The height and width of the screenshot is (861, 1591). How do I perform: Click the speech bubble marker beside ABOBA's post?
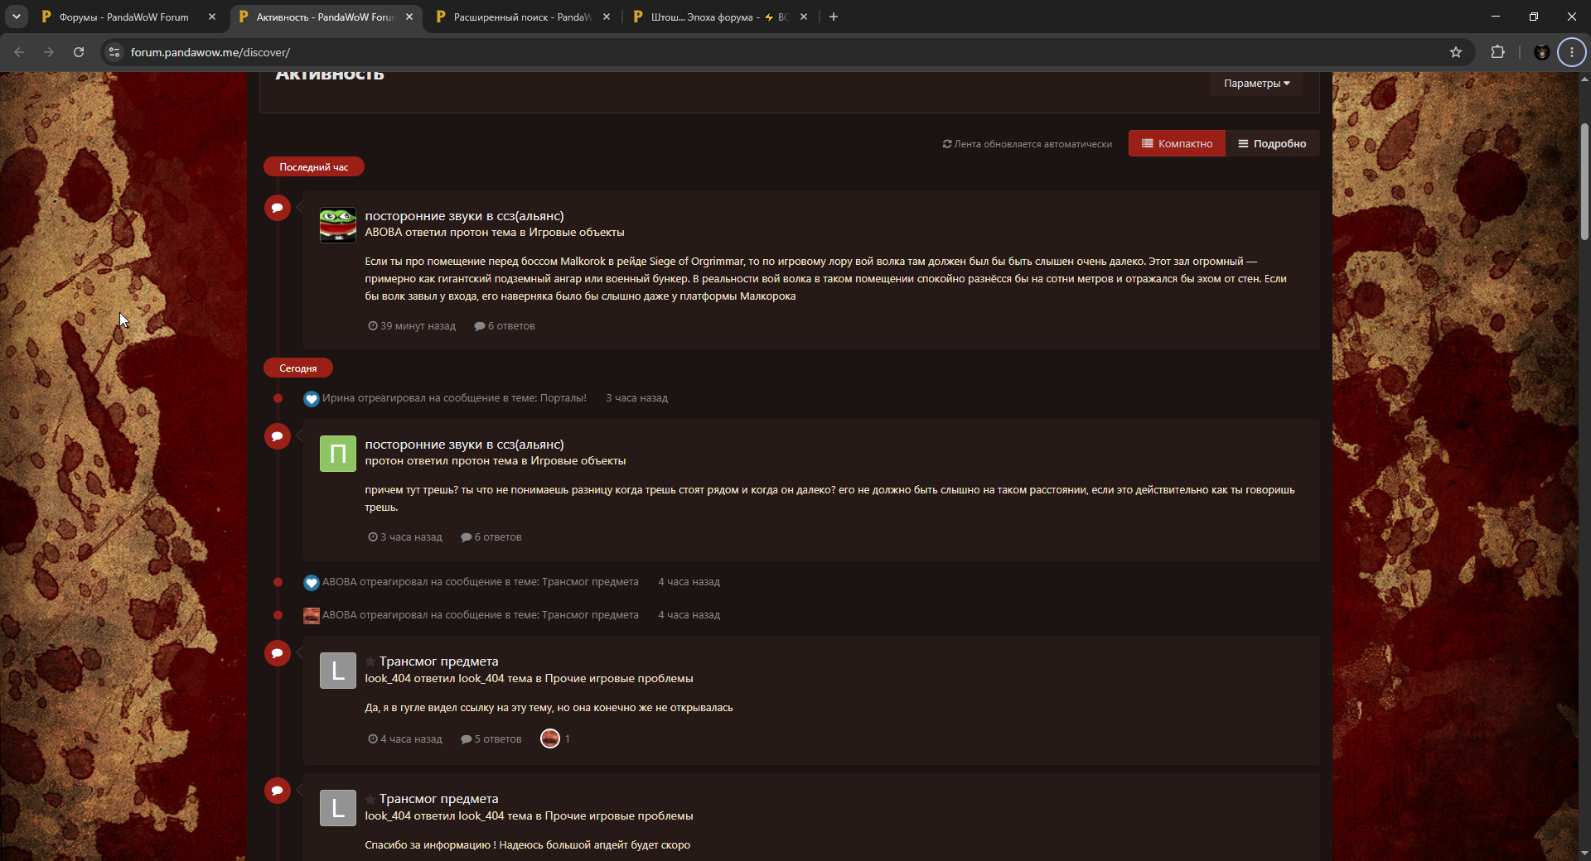(x=278, y=208)
